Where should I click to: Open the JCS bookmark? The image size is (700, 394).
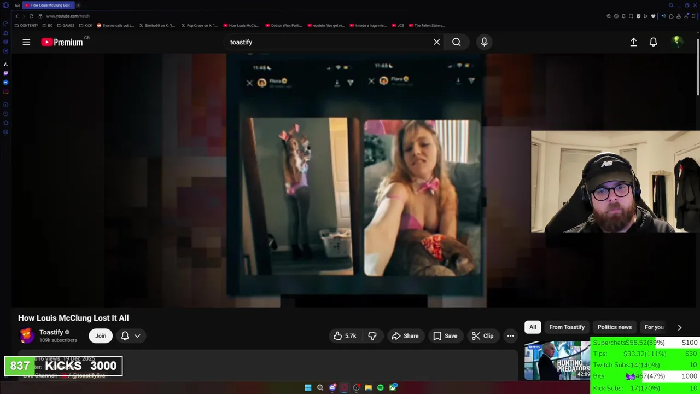pyautogui.click(x=398, y=25)
